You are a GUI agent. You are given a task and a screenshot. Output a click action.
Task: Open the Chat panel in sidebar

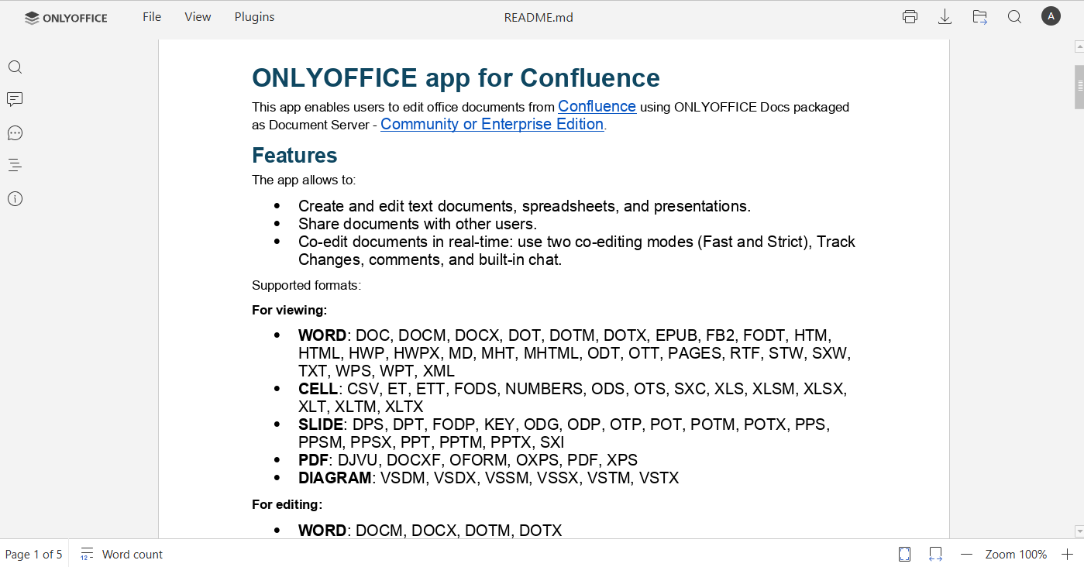[15, 133]
